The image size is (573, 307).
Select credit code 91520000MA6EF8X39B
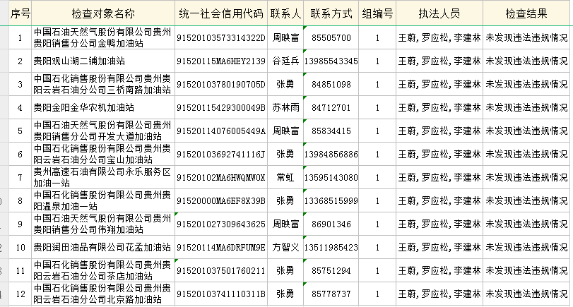[221, 200]
